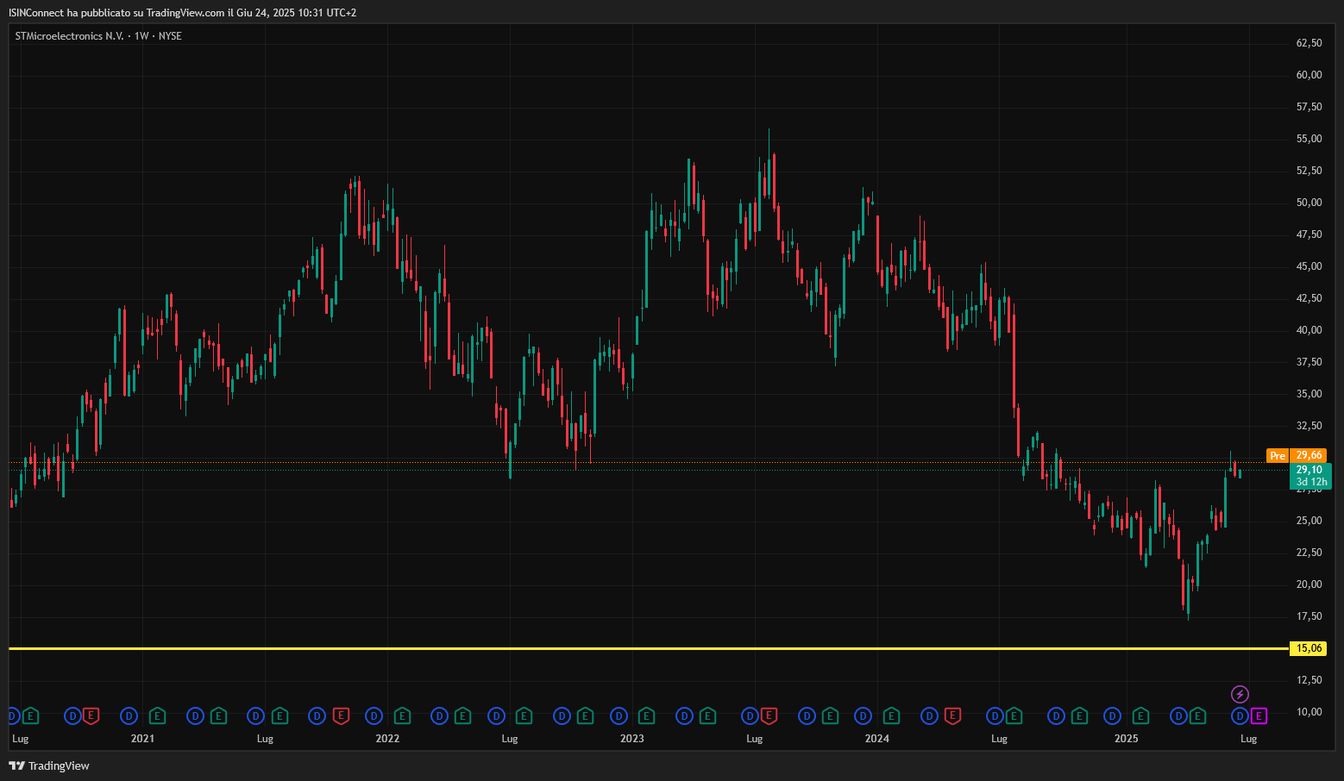Screen dimensions: 1344x781
Task: Click the red earnings marker at mid-2023
Action: [x=768, y=715]
